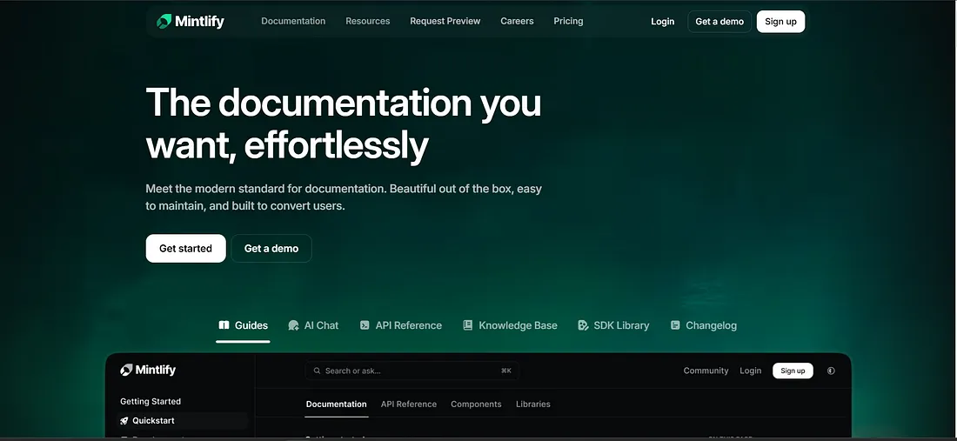
Task: Switch to API Reference tab in docs preview
Action: click(x=409, y=404)
